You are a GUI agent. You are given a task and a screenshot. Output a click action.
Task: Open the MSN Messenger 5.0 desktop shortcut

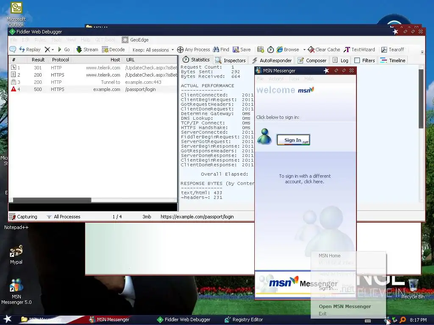point(17,292)
